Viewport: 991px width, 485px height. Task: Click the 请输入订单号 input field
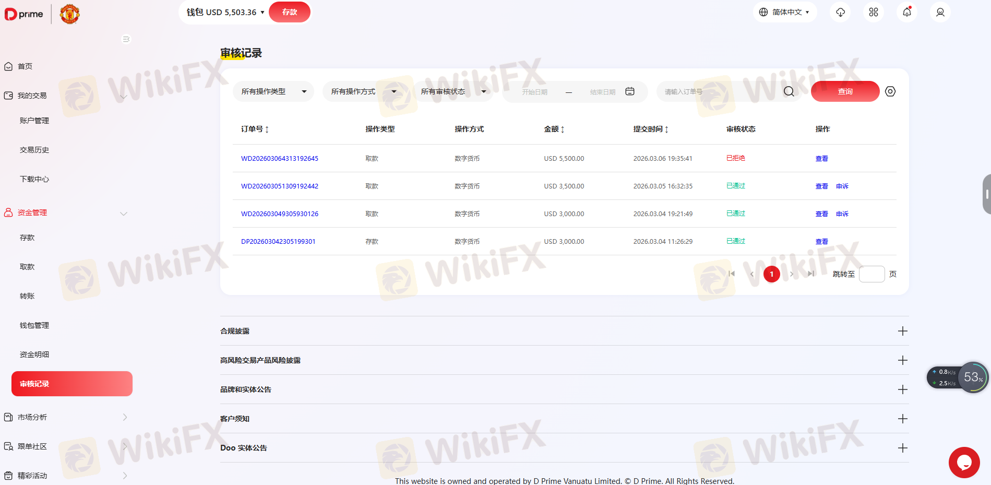720,92
